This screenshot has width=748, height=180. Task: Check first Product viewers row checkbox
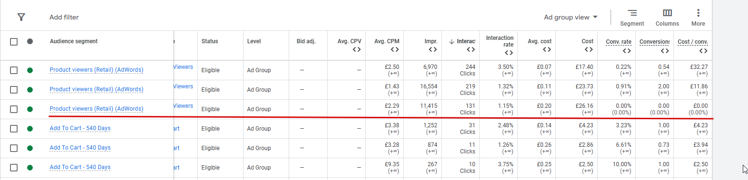click(14, 70)
